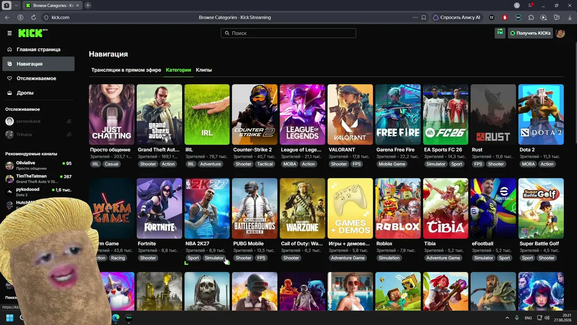
Task: Click the Simulation tag under Roblox
Action: pyautogui.click(x=389, y=258)
